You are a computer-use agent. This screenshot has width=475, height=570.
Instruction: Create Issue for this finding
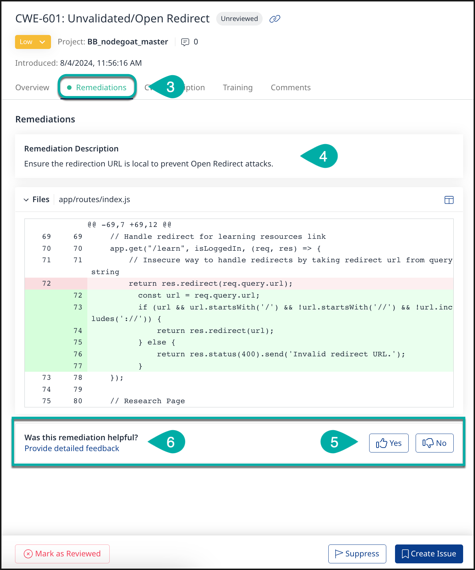click(429, 554)
